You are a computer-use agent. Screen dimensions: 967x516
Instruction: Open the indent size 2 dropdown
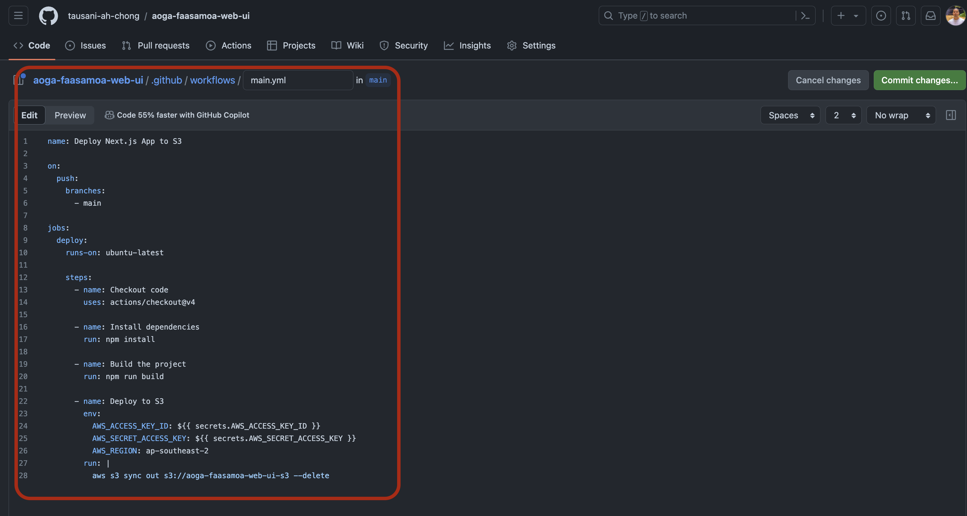(x=843, y=115)
